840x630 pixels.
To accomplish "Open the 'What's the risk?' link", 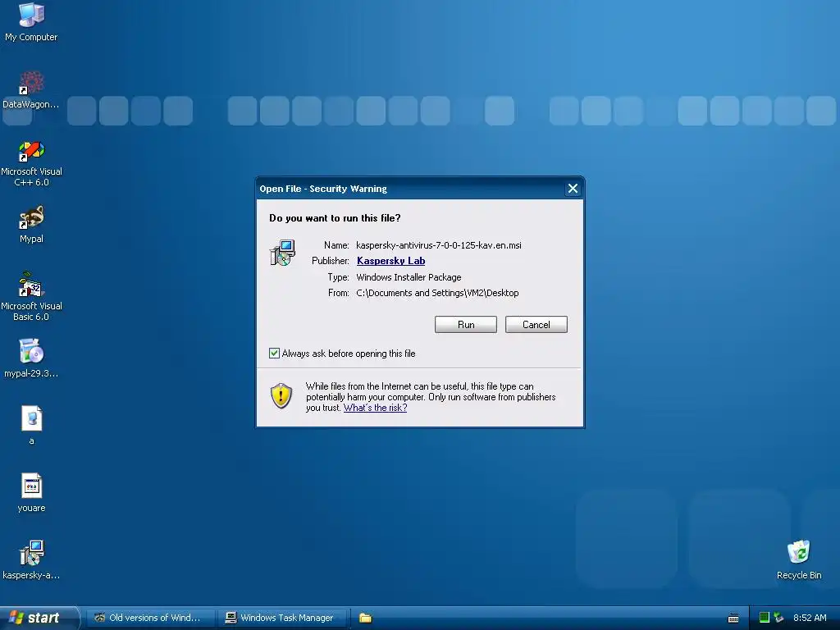I will point(375,408).
